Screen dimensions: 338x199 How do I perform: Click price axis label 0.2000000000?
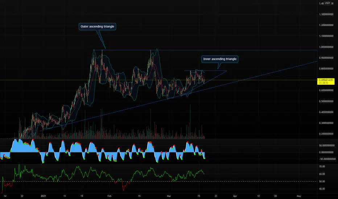[x=326, y=134]
